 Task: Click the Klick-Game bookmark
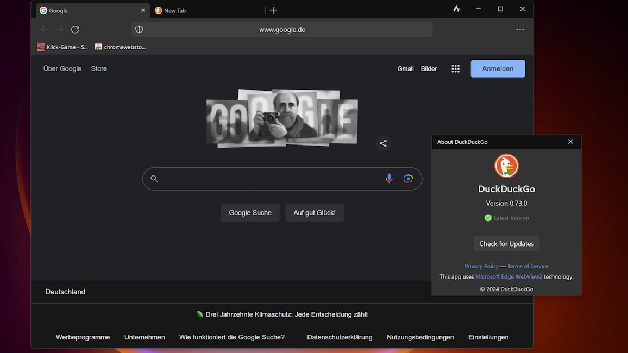click(x=62, y=47)
